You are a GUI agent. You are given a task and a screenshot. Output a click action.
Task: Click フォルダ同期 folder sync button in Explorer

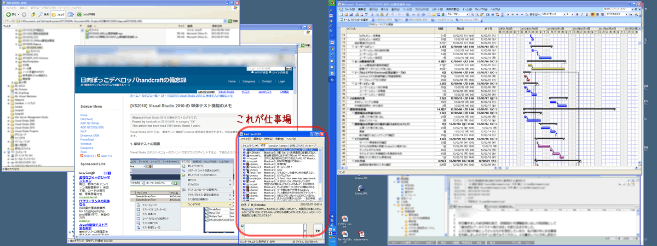[x=86, y=14]
